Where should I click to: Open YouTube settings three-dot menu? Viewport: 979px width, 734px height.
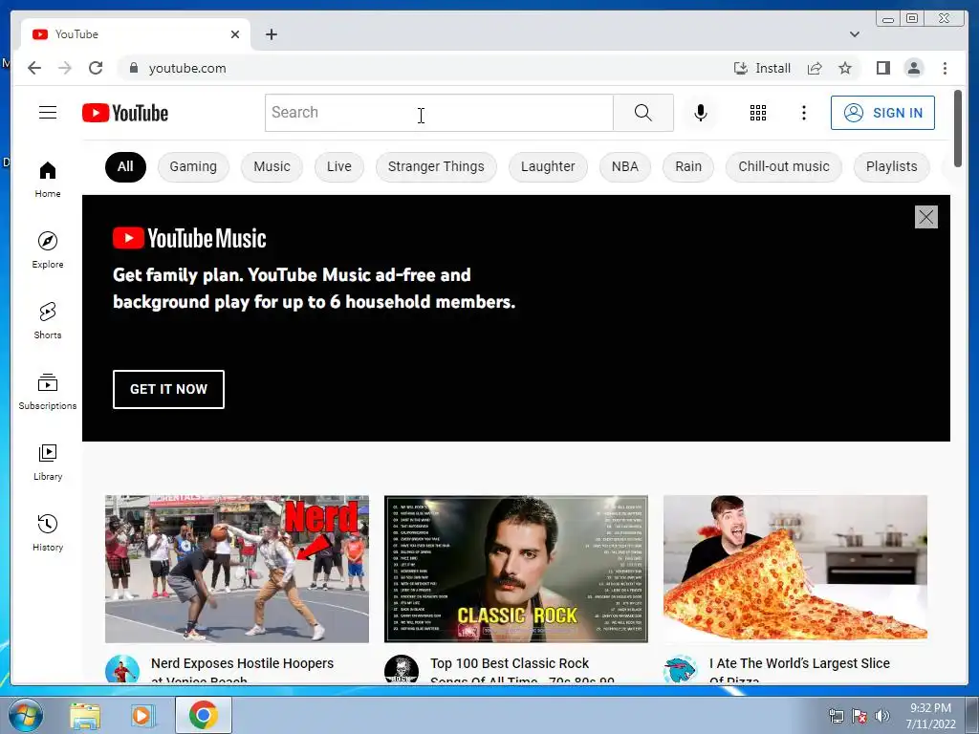pos(803,113)
